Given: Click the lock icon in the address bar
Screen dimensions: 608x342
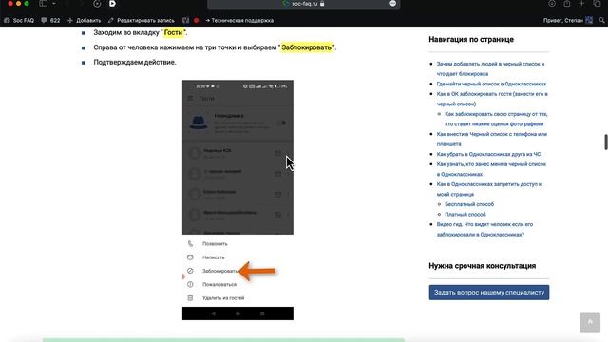Looking at the screenshot, I should [322, 4].
